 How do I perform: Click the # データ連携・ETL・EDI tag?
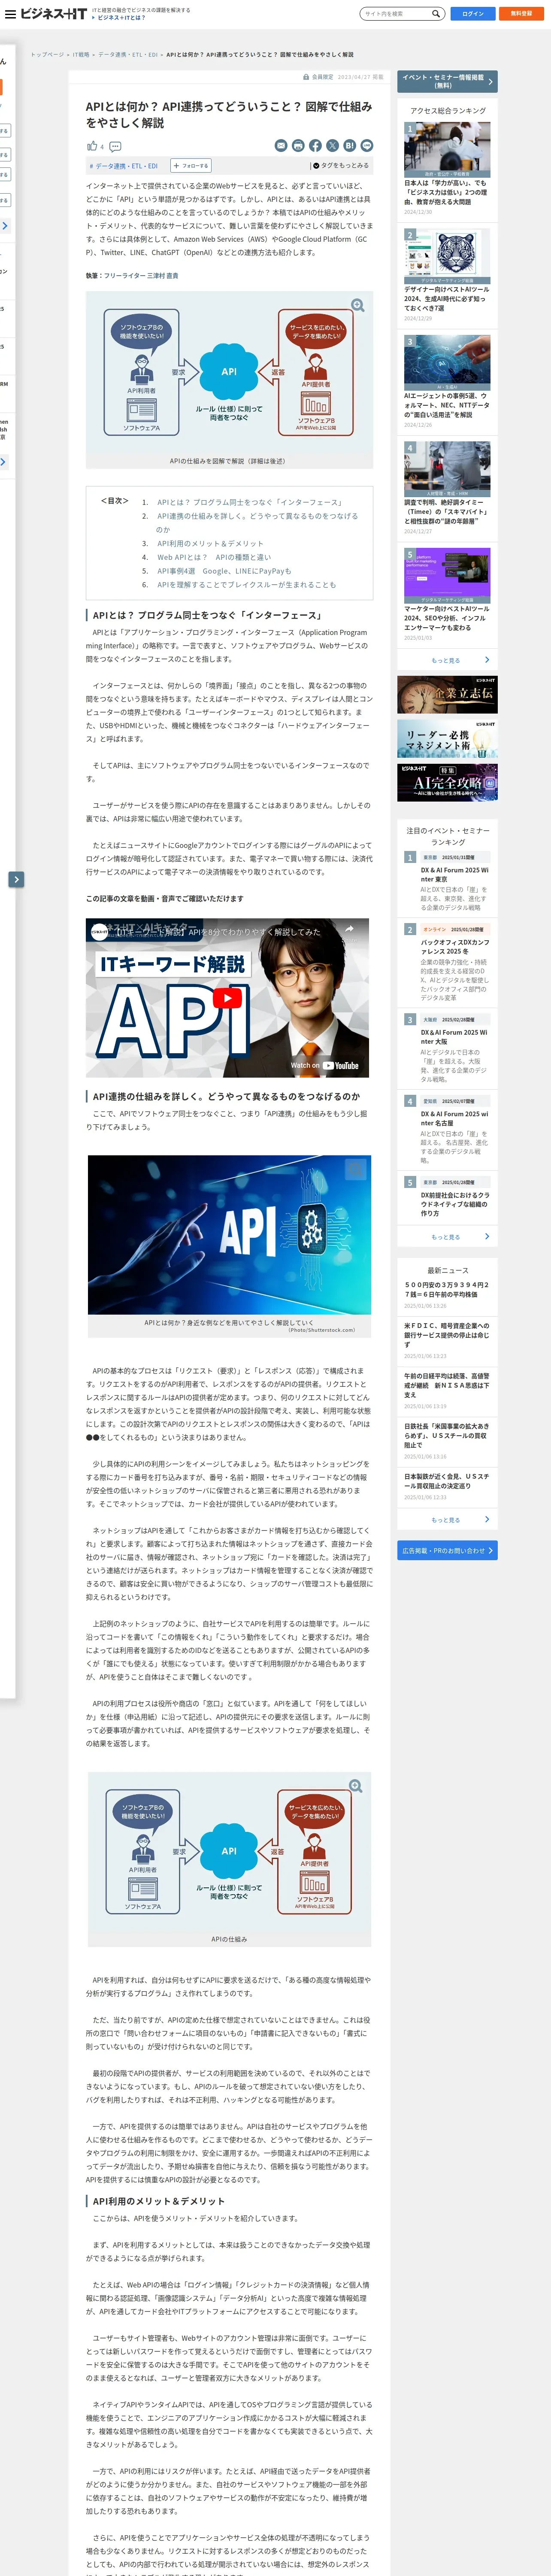click(124, 166)
